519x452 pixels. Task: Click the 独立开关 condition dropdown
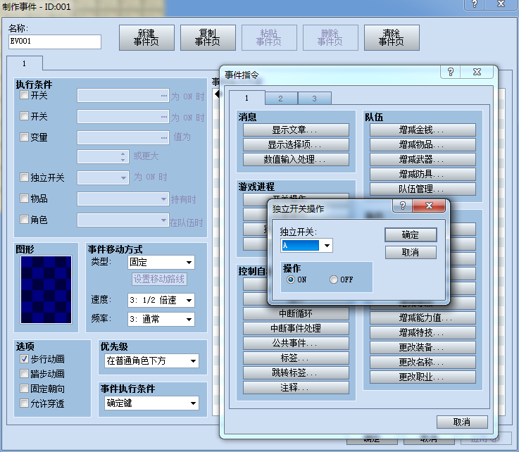pyautogui.click(x=103, y=177)
